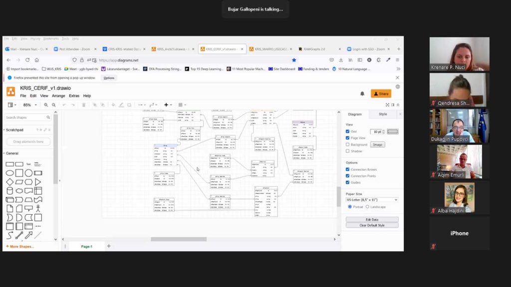Click the Options button in popup bar
Image resolution: width=511 pixels, height=287 pixels.
click(109, 78)
